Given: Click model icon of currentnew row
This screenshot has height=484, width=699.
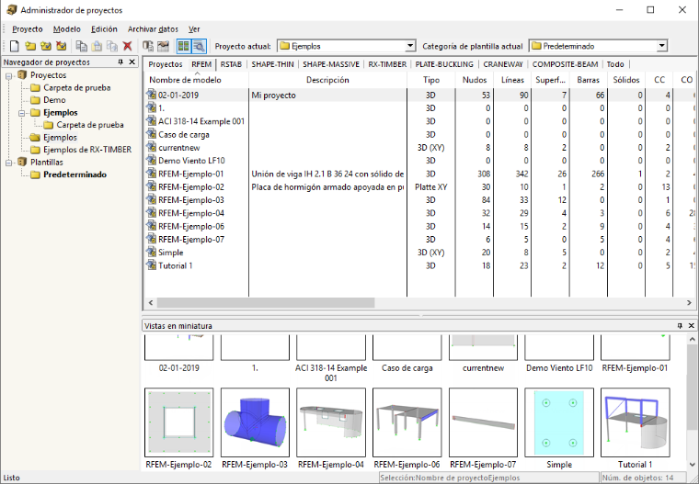Looking at the screenshot, I should tap(151, 147).
